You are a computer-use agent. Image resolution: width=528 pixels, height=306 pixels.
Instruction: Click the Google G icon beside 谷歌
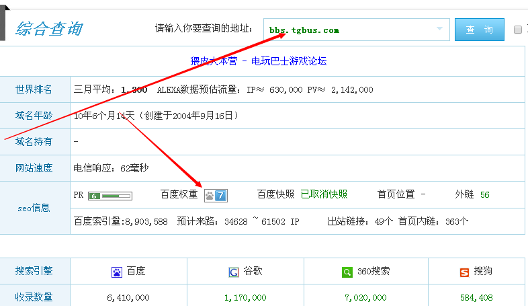click(x=234, y=272)
